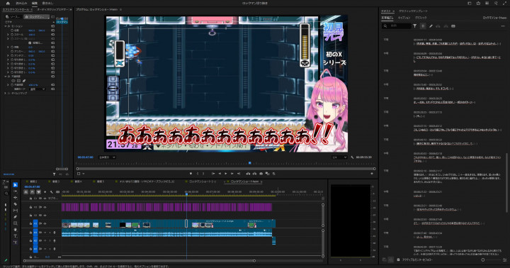Toggle linked selection in the timeline
Screen dimensions: 510x268
tap(38, 192)
